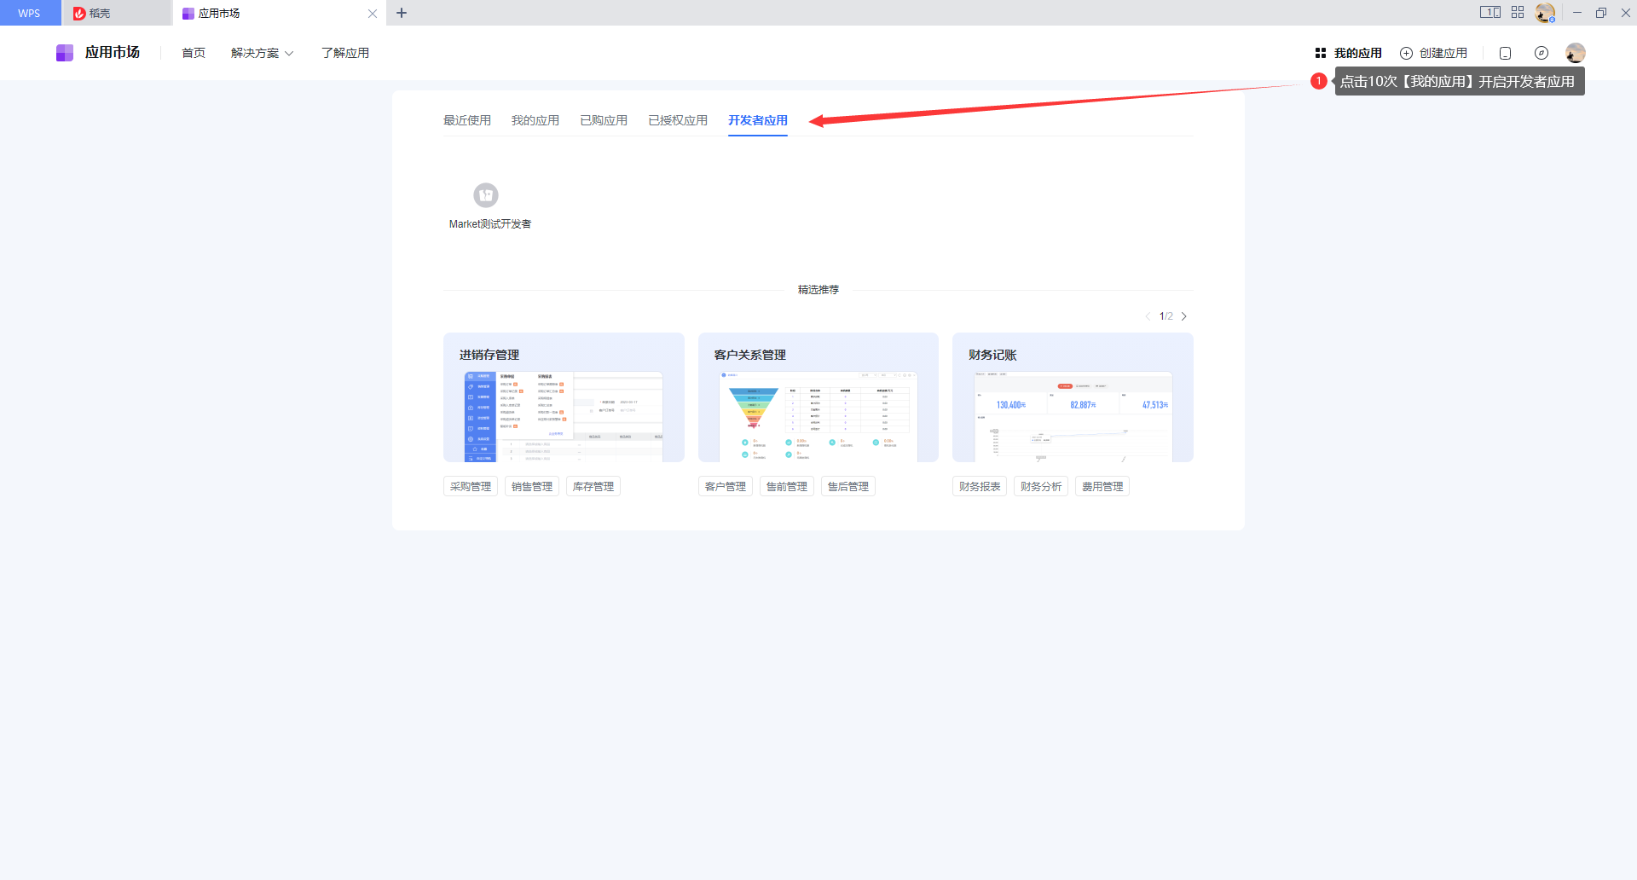The width and height of the screenshot is (1637, 880).
Task: Click the 创建应用 plus icon
Action: [x=1406, y=53]
